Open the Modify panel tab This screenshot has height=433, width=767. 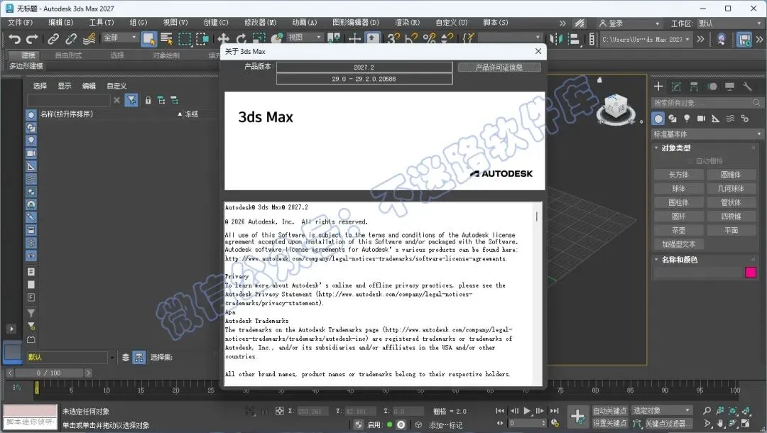(x=676, y=87)
